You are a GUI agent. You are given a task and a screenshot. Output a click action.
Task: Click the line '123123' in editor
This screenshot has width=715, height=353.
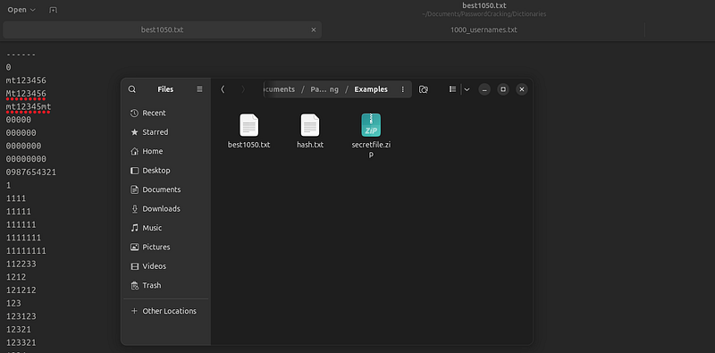21,316
